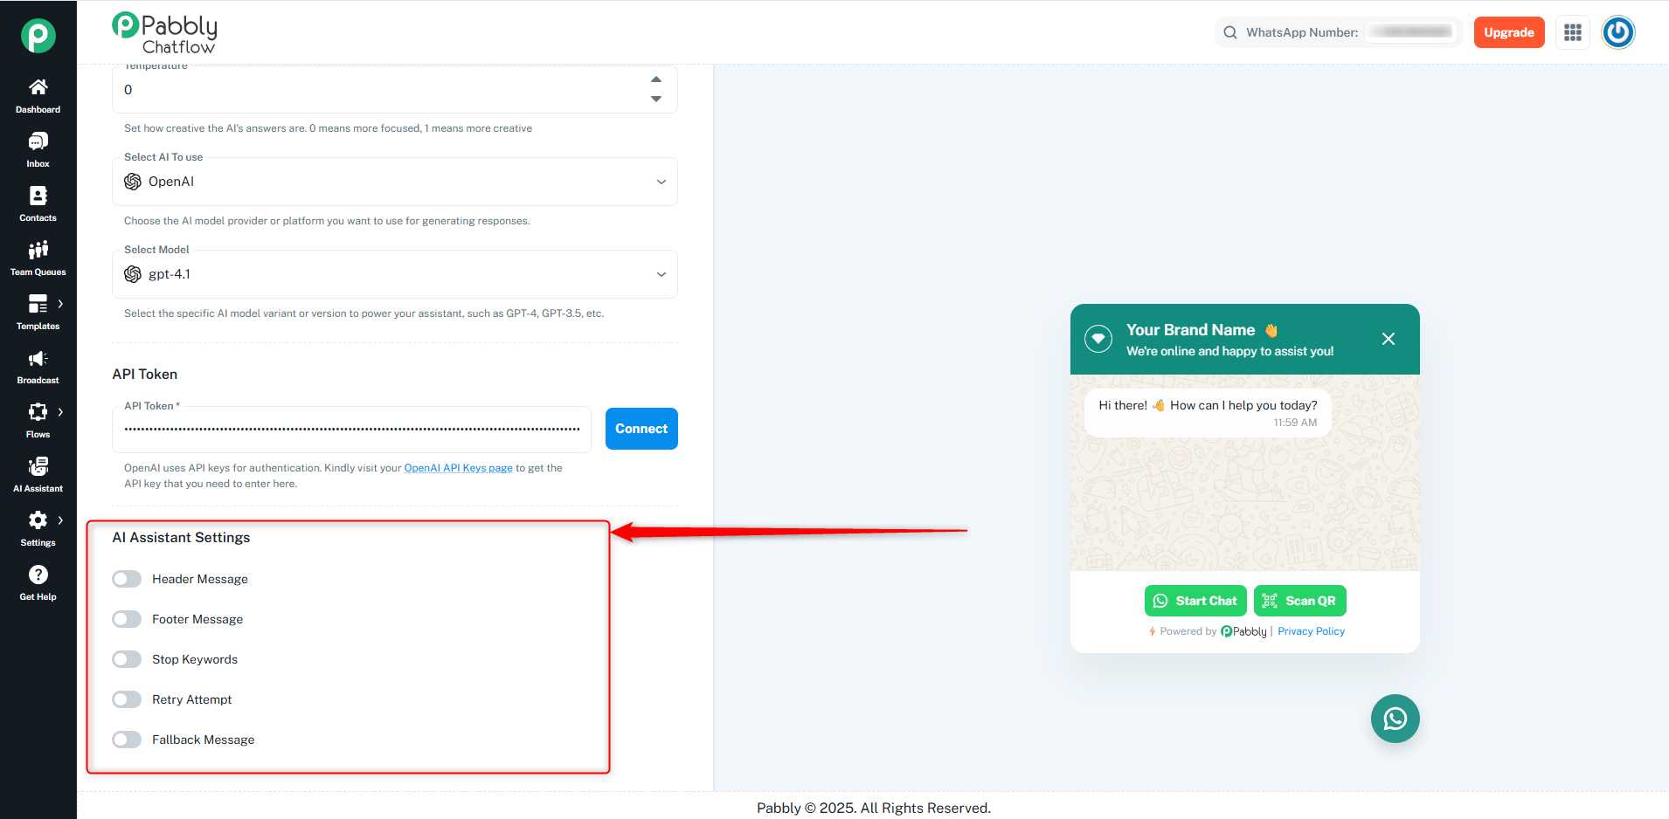Open the Inbox chat icon
This screenshot has height=819, width=1669.
[38, 141]
